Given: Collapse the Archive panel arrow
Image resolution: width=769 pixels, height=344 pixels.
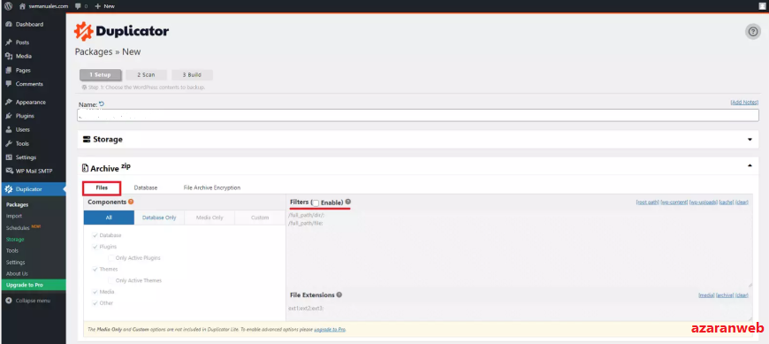Looking at the screenshot, I should [750, 166].
